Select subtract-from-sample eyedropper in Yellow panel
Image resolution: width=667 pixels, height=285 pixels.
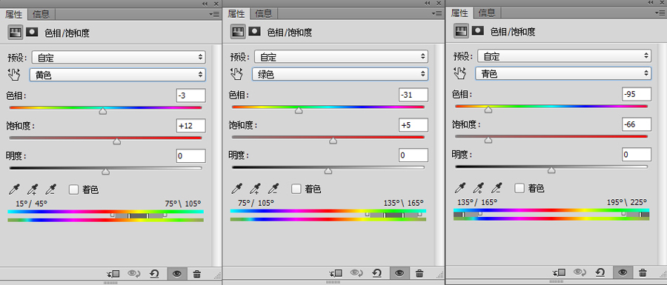point(51,190)
